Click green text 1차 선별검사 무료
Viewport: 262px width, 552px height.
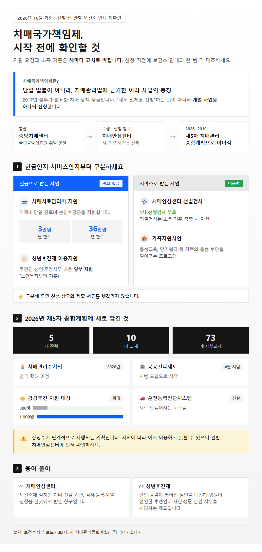click(x=158, y=212)
